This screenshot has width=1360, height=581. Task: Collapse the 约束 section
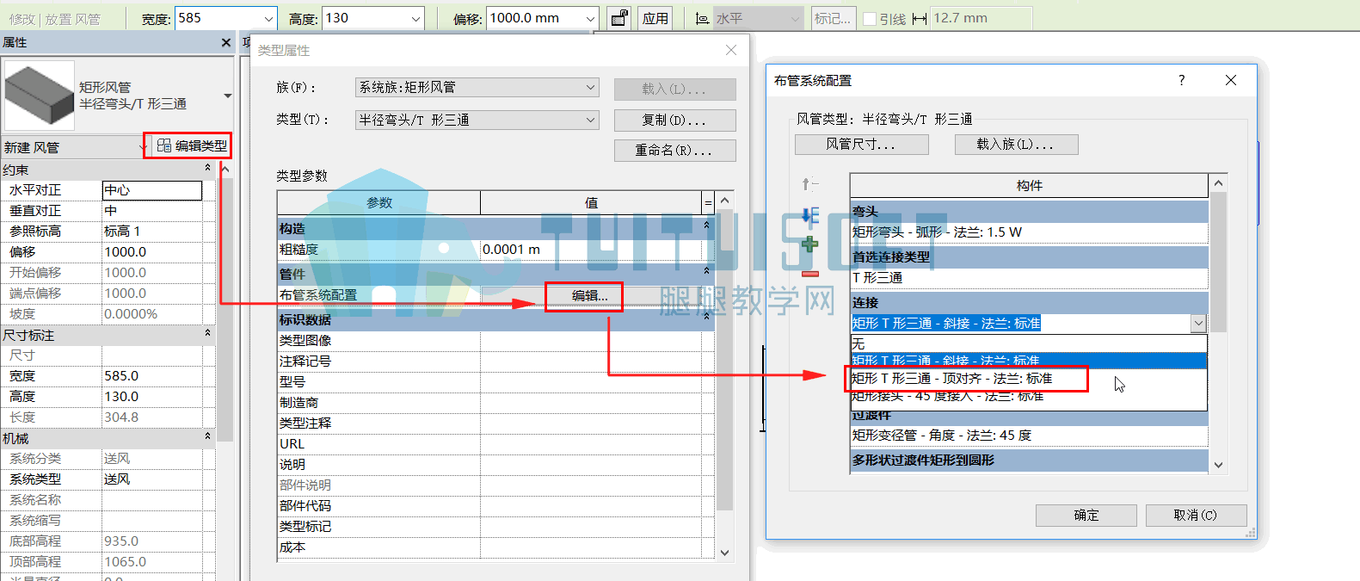coord(207,170)
